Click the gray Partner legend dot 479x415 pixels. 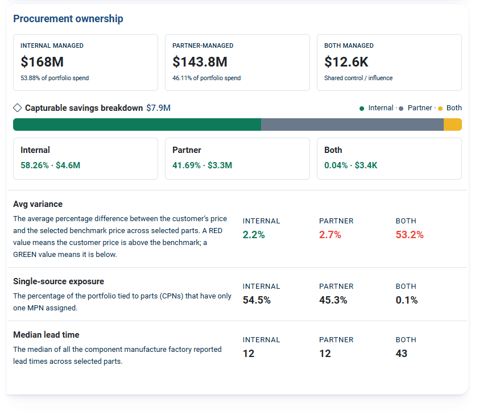tap(401, 109)
